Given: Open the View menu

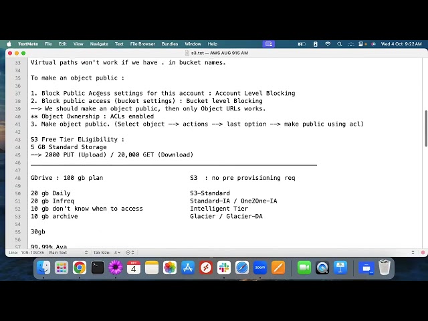Looking at the screenshot, I should pyautogui.click(x=78, y=44).
